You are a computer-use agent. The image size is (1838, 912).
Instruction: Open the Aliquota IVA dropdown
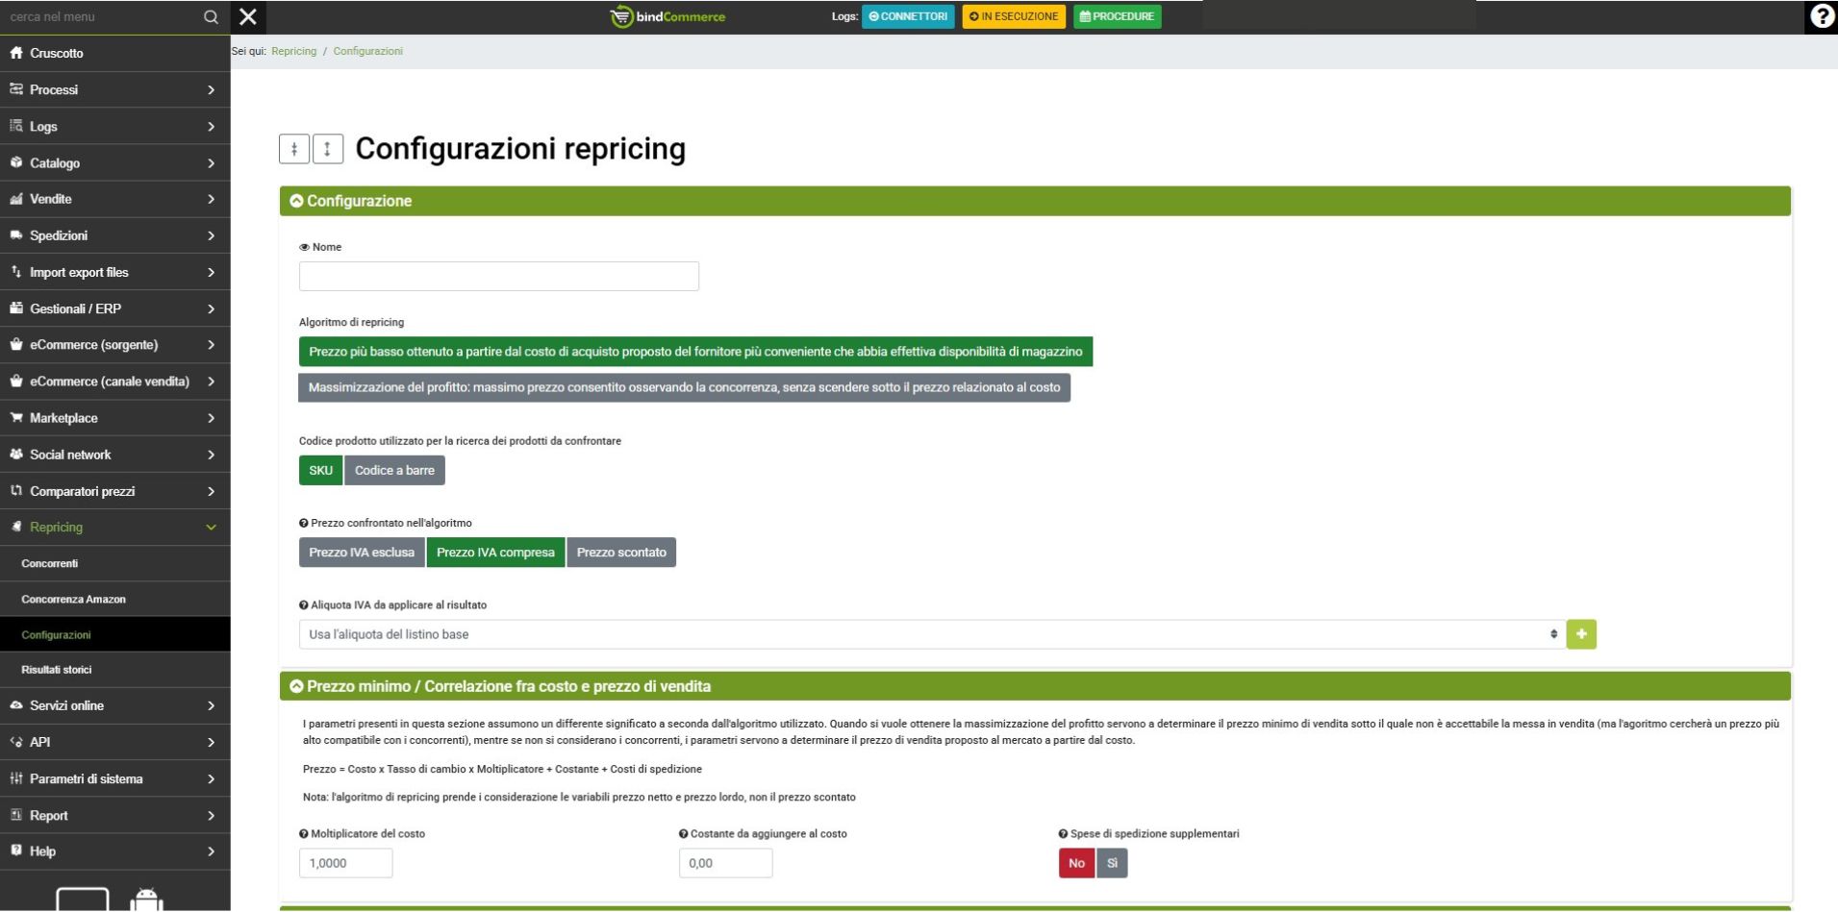(930, 634)
